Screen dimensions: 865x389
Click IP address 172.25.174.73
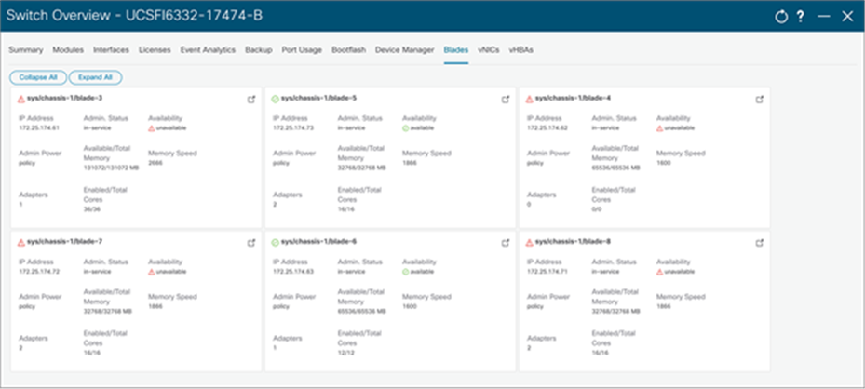[293, 128]
